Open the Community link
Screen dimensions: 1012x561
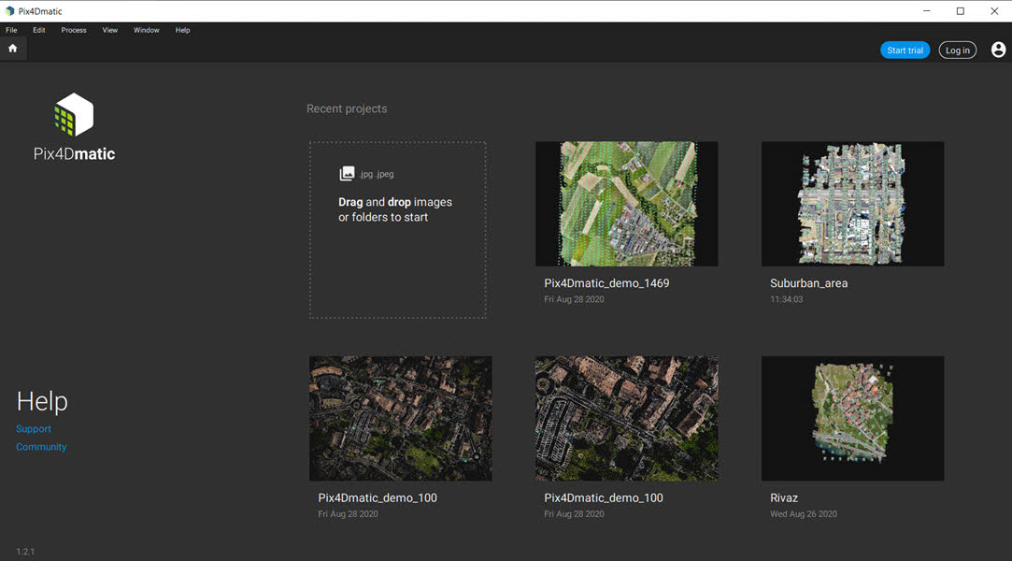41,447
